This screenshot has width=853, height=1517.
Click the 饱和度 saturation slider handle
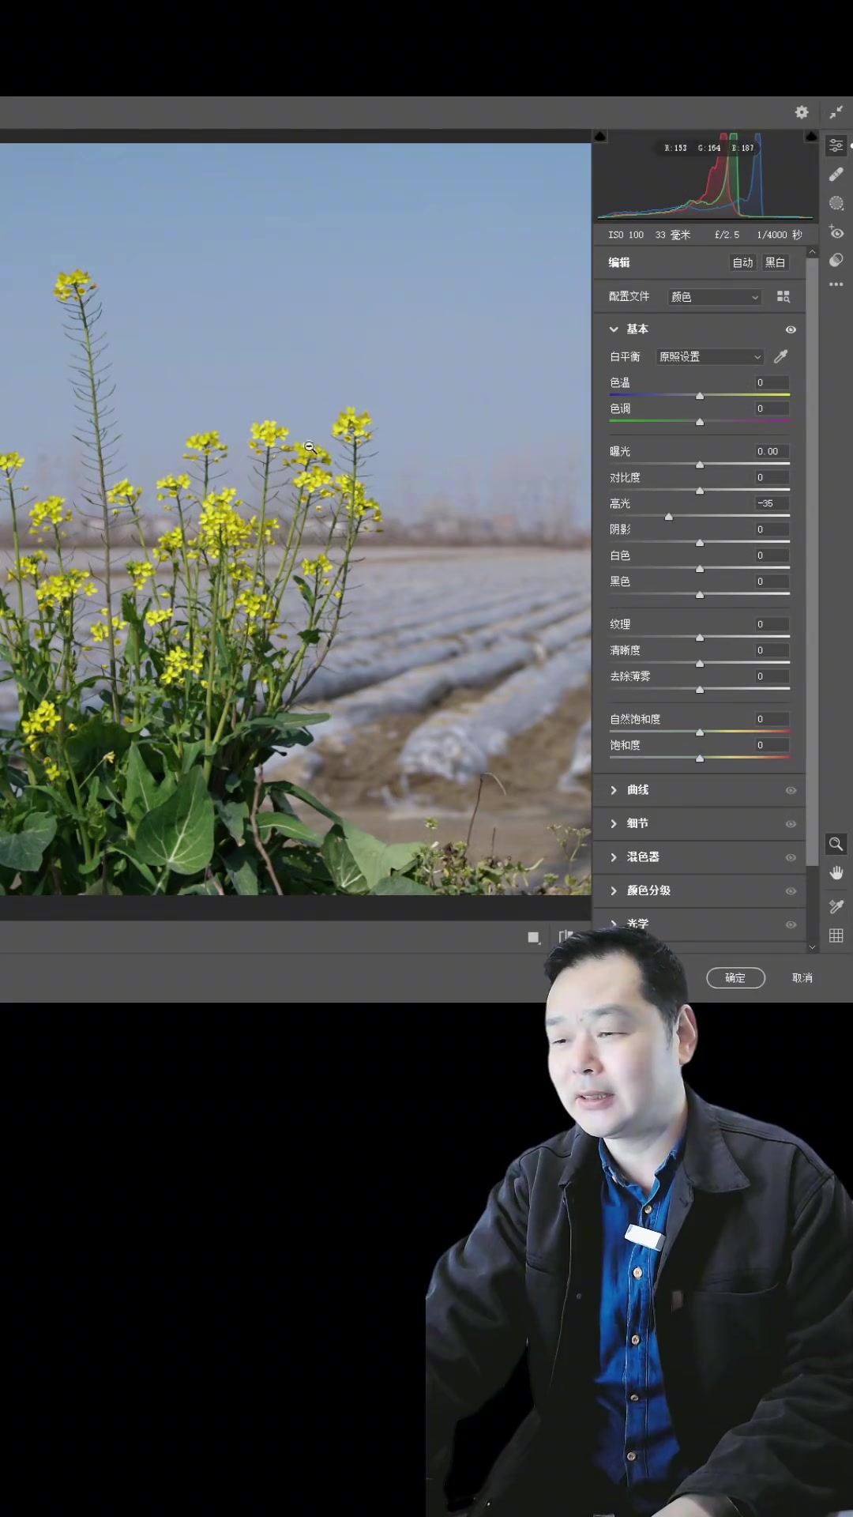click(700, 758)
